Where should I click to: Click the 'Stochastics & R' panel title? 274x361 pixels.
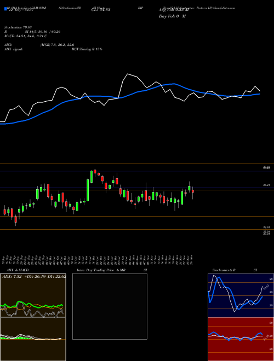point(224,270)
